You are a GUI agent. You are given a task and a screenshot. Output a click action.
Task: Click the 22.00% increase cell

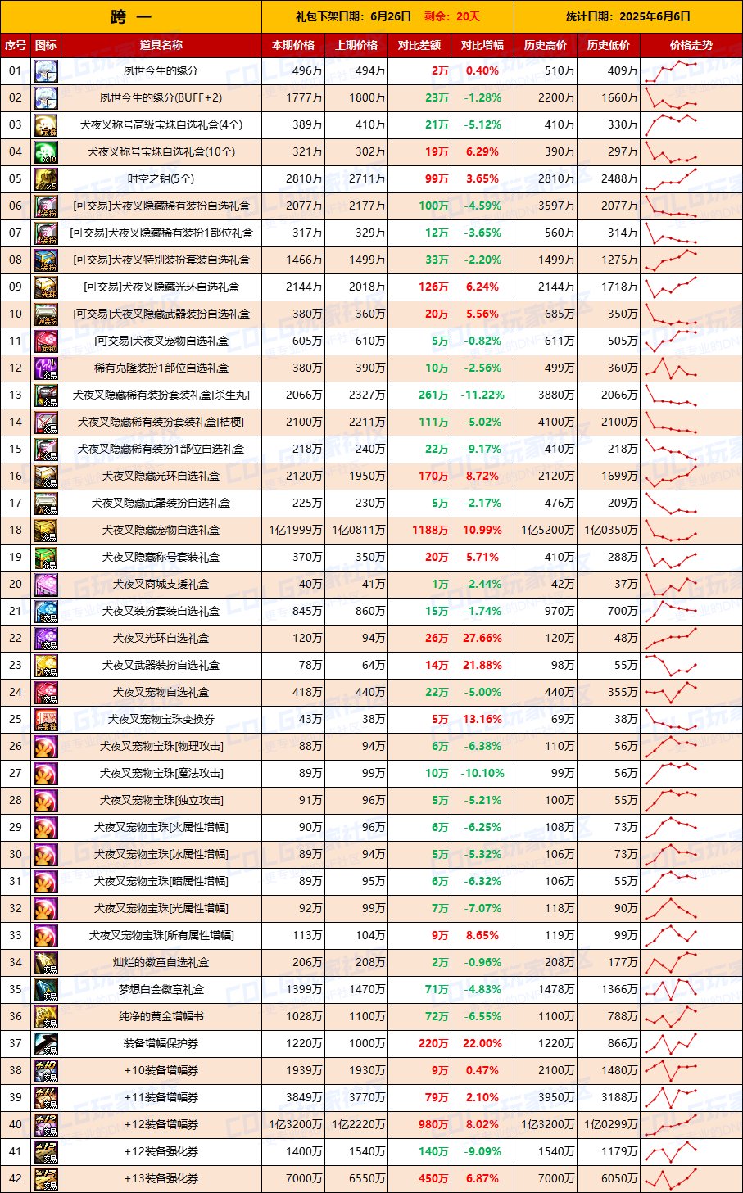point(482,1044)
